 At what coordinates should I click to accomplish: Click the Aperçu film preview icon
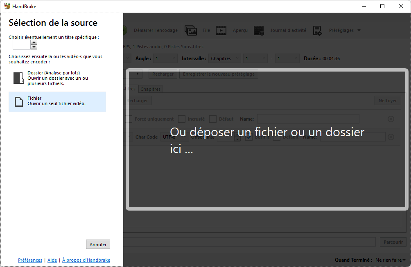221,30
